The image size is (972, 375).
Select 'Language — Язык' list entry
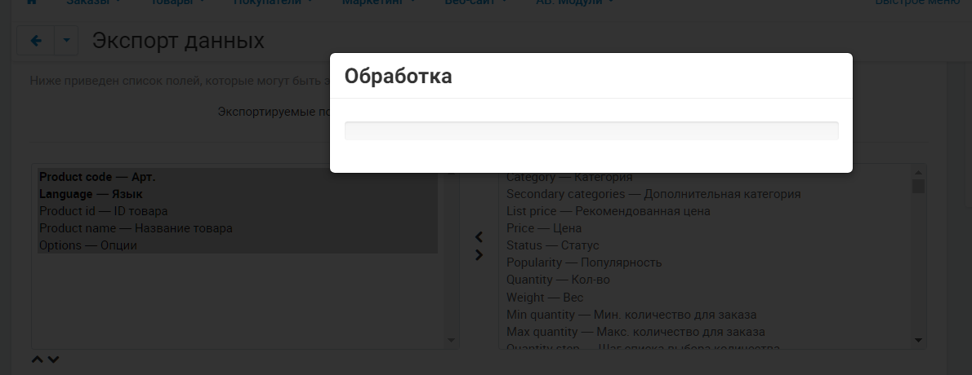(x=238, y=194)
